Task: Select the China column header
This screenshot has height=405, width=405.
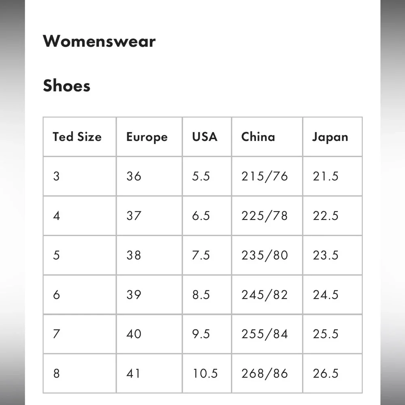Action: click(267, 136)
